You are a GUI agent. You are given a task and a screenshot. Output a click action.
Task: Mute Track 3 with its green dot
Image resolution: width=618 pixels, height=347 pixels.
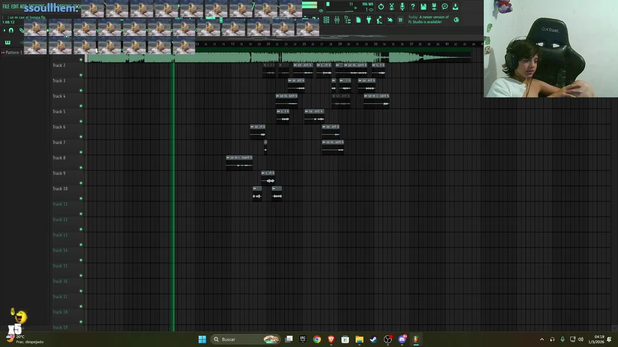coord(81,91)
